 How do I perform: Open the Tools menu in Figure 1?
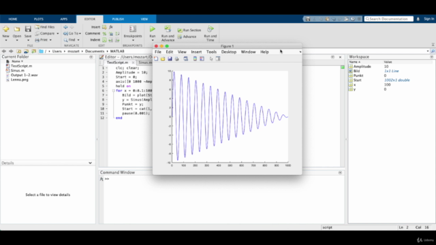tap(211, 52)
